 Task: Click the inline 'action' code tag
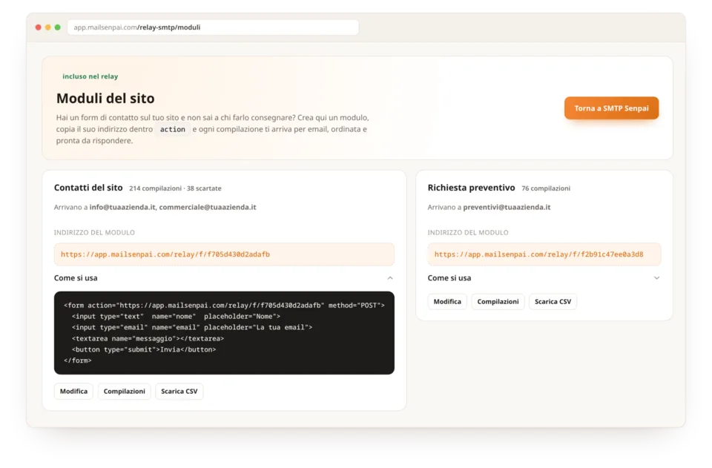(173, 129)
